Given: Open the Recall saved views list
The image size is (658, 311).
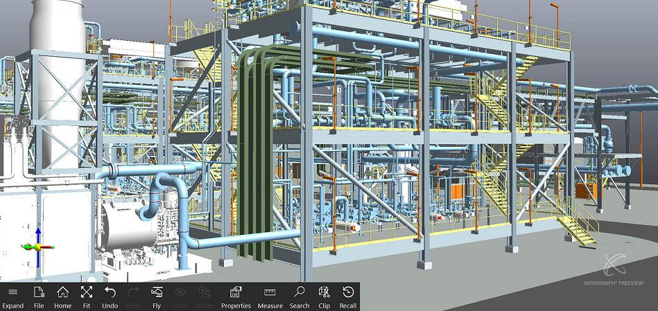Looking at the screenshot, I should [348, 296].
